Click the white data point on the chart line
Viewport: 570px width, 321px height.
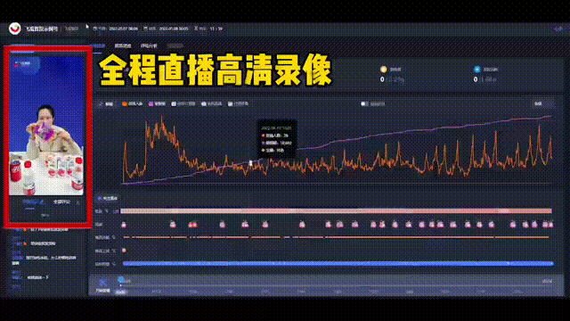pos(250,163)
